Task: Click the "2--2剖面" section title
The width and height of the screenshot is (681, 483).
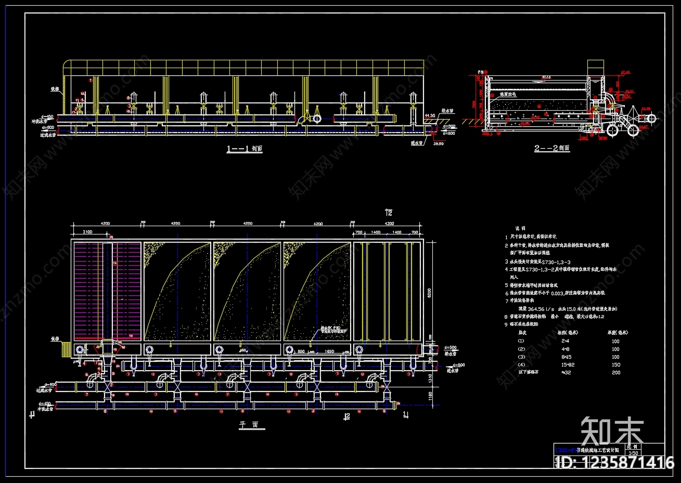Action: pos(552,148)
